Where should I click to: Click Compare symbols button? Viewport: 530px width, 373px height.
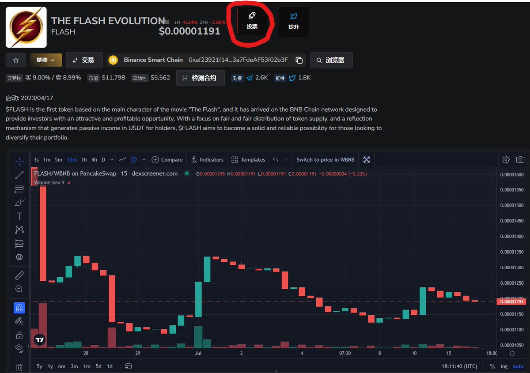coord(167,160)
